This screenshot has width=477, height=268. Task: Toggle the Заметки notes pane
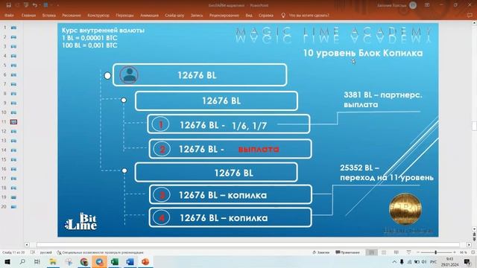click(321, 252)
